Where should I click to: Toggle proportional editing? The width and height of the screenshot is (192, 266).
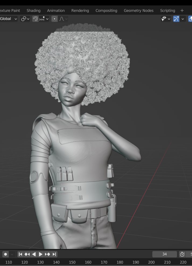(x=54, y=19)
